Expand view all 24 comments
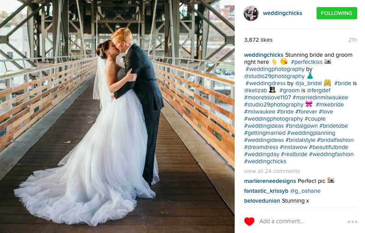 pyautogui.click(x=272, y=171)
